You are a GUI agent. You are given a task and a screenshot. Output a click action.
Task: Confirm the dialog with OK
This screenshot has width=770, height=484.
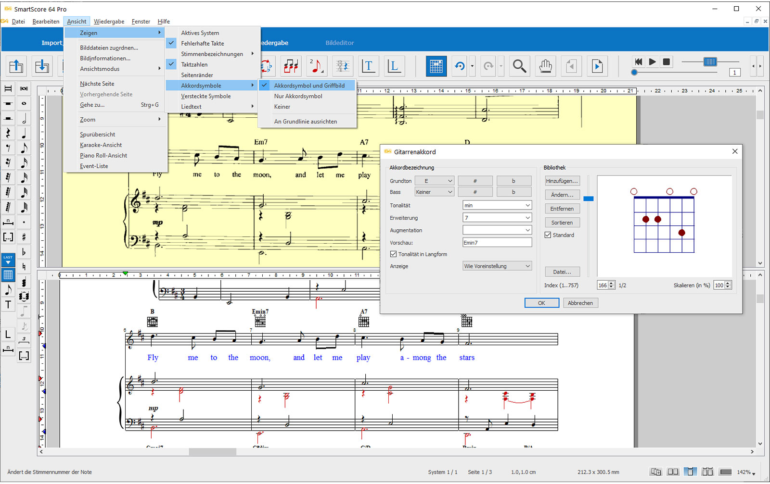[541, 303]
